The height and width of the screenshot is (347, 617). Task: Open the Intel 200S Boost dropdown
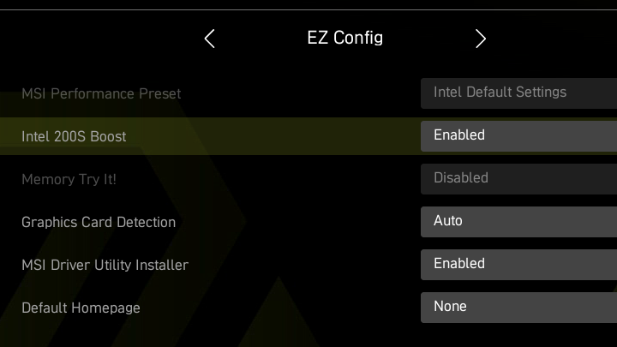coord(518,135)
